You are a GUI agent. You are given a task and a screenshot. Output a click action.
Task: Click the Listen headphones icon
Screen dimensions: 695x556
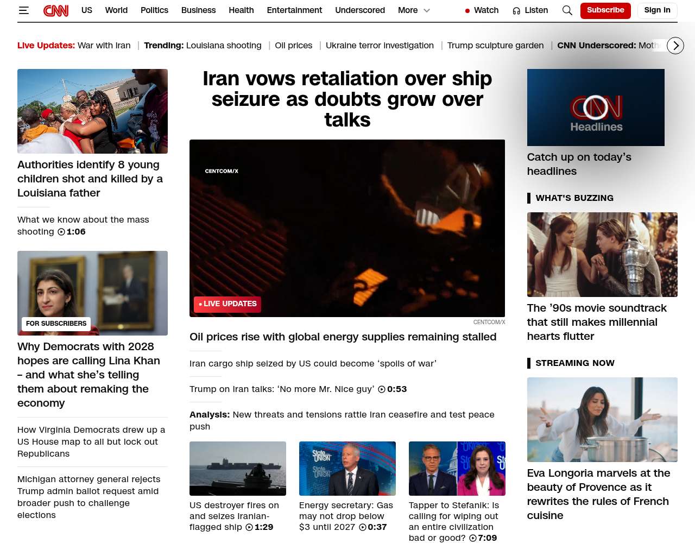pos(516,11)
